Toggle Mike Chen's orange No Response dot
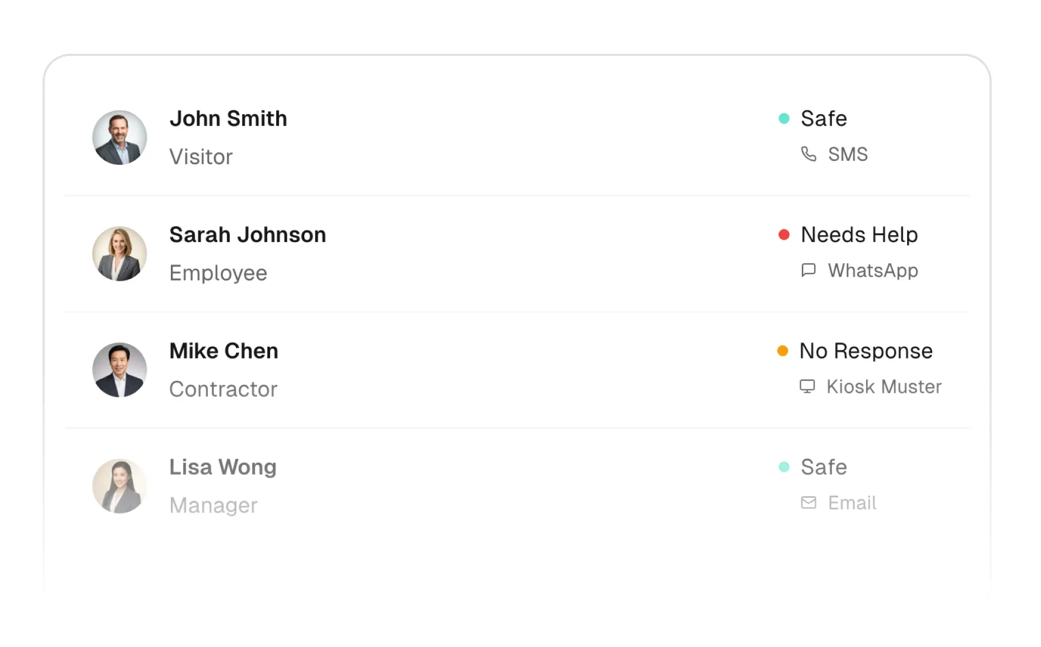Screen dimensions: 1041x647 pyautogui.click(x=783, y=351)
